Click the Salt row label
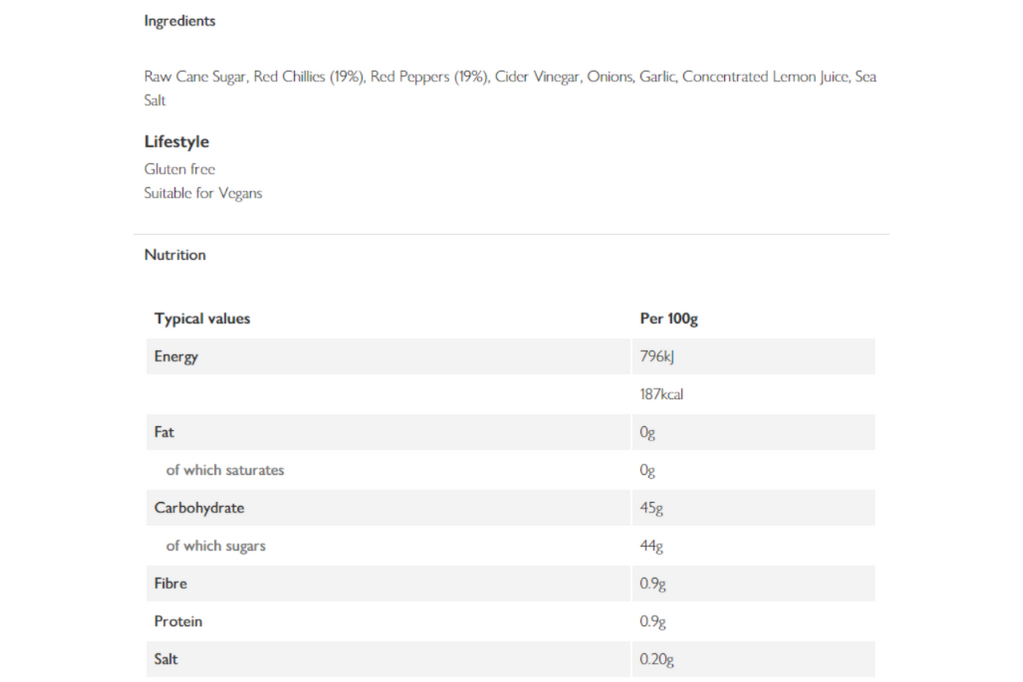Viewport: 1023px width, 682px height. click(x=166, y=660)
